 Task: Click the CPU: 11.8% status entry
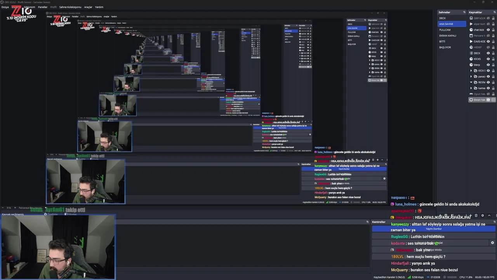tap(466, 277)
